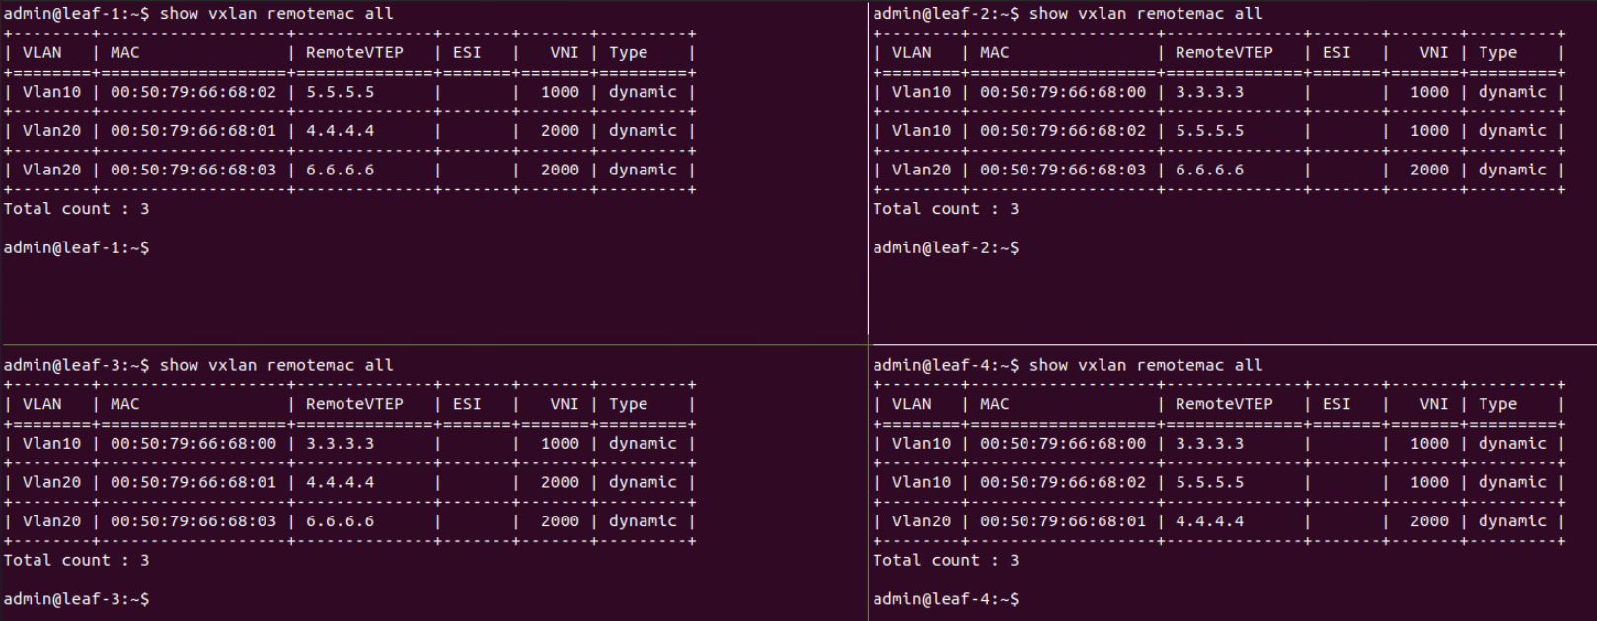This screenshot has height=621, width=1597.
Task: Select MAC 00:50:79:66:68:03 in leaf-2 pane
Action: click(x=1063, y=170)
